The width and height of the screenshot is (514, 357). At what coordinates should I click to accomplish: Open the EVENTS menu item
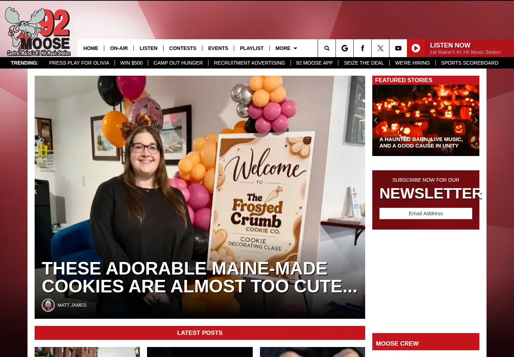pyautogui.click(x=218, y=48)
